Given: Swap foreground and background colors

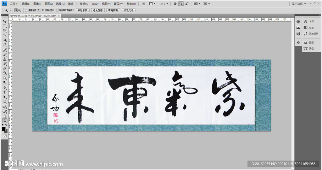Looking at the screenshot, I should click(6, 125).
